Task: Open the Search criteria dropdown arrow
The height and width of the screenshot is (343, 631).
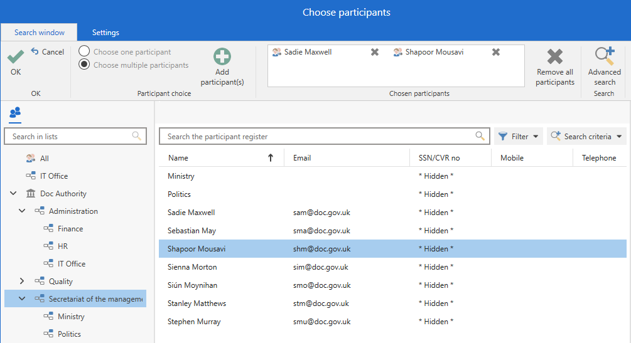Action: (619, 136)
